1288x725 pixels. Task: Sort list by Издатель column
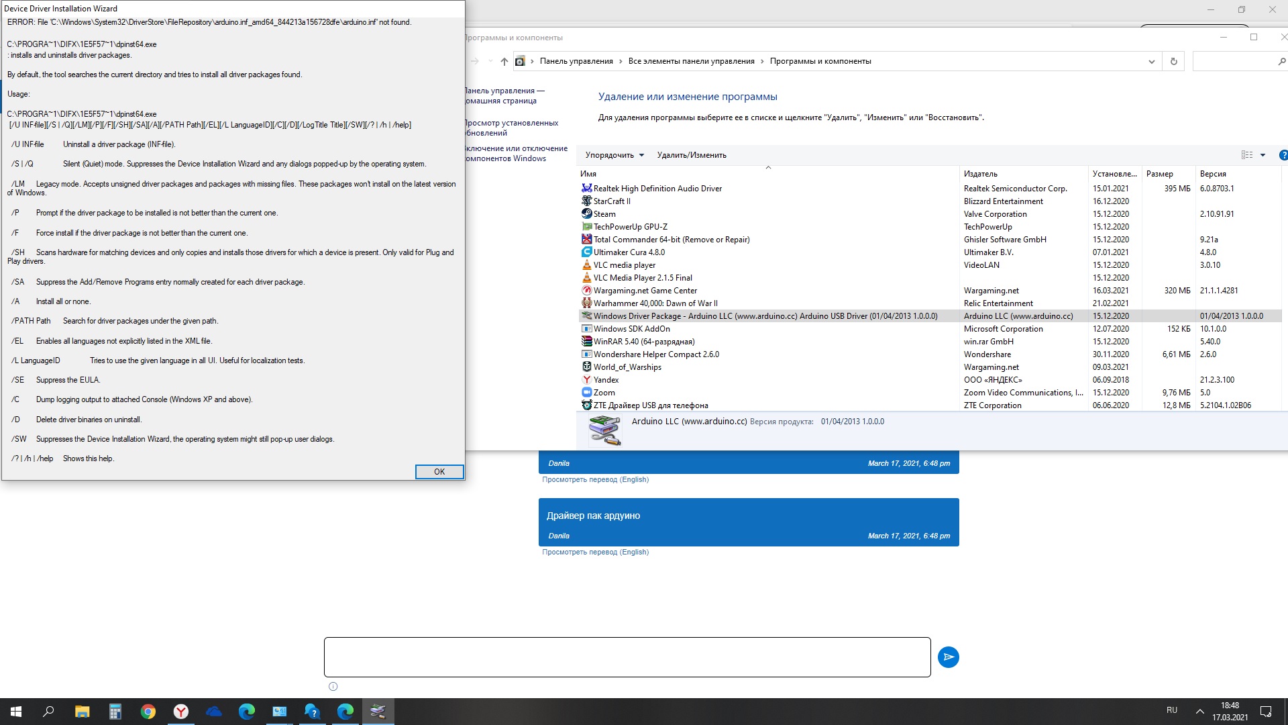click(1024, 174)
